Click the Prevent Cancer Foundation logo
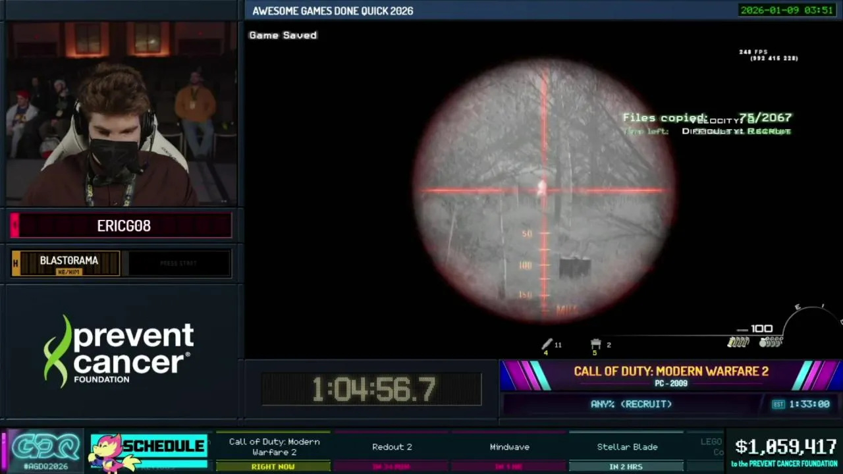 pos(119,351)
